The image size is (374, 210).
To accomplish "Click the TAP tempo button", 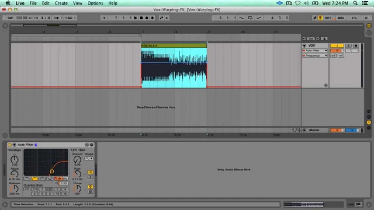I will tap(10, 18).
